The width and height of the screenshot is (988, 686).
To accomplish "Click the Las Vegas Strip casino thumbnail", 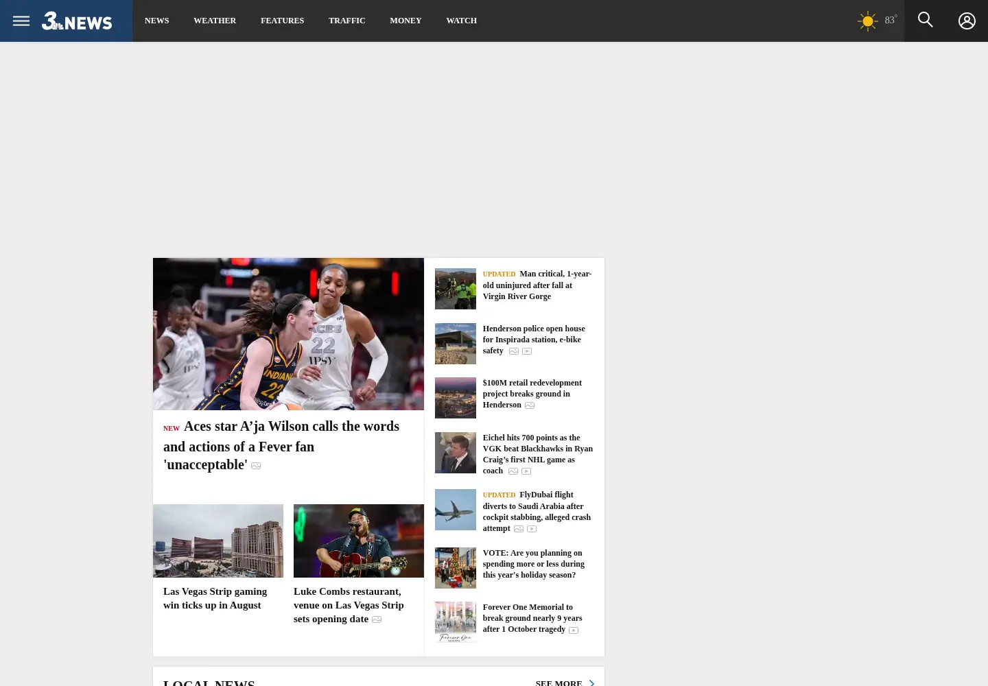I will (x=218, y=541).
